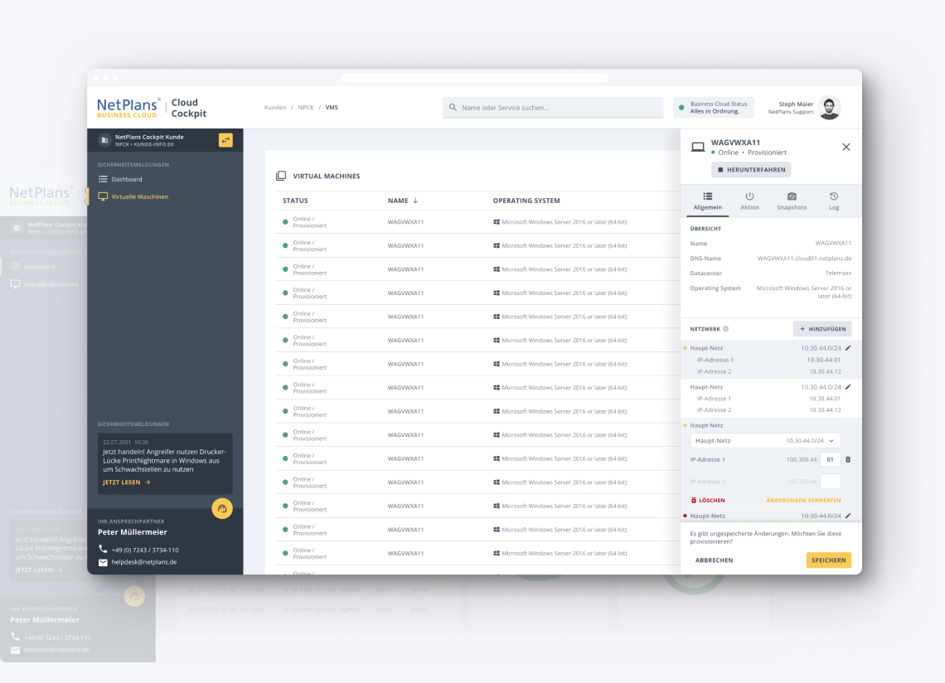Click the magnifier icon in the search bar

click(453, 108)
